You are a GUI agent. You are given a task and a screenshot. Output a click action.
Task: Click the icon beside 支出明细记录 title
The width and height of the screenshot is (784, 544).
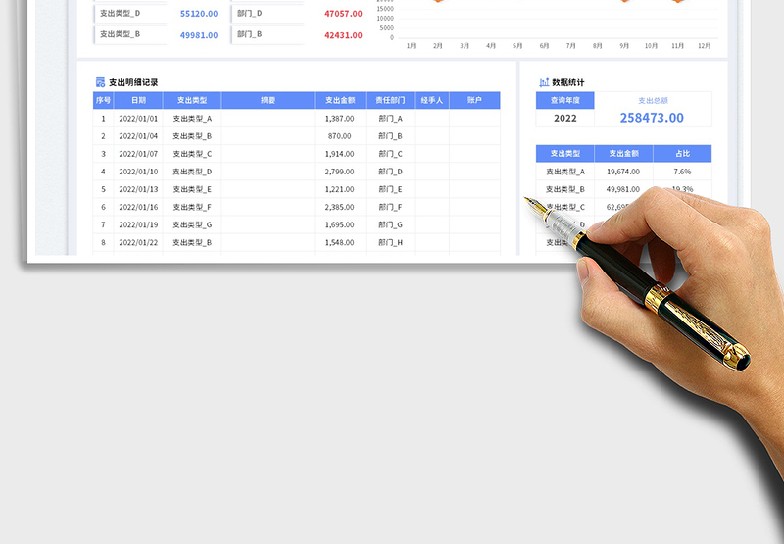(x=100, y=82)
